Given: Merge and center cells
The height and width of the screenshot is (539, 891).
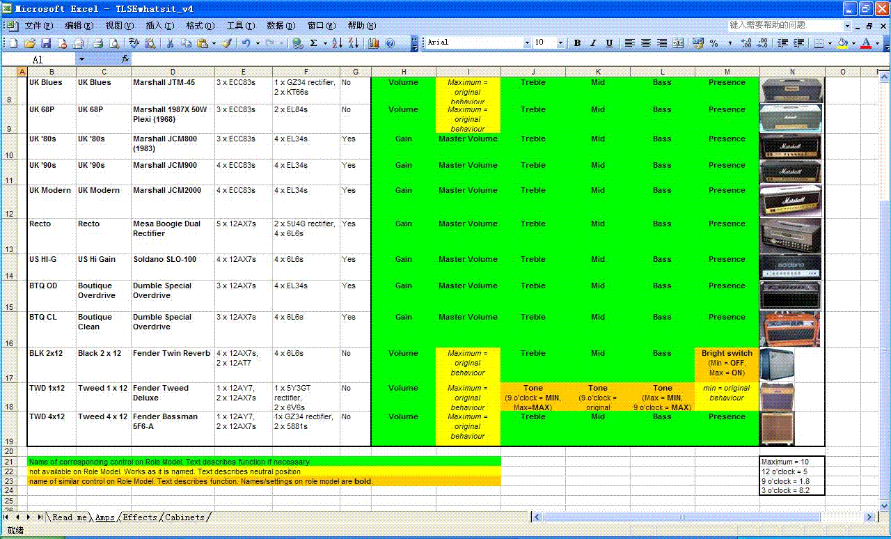Looking at the screenshot, I should point(678,43).
